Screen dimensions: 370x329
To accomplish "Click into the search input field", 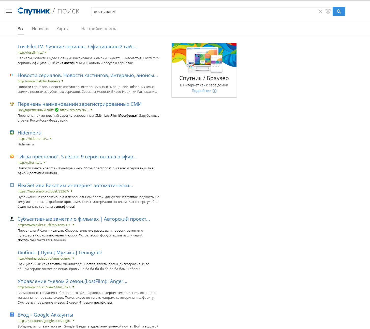I will pyautogui.click(x=203, y=11).
